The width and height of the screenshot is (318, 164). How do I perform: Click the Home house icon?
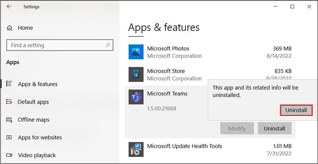[9, 28]
